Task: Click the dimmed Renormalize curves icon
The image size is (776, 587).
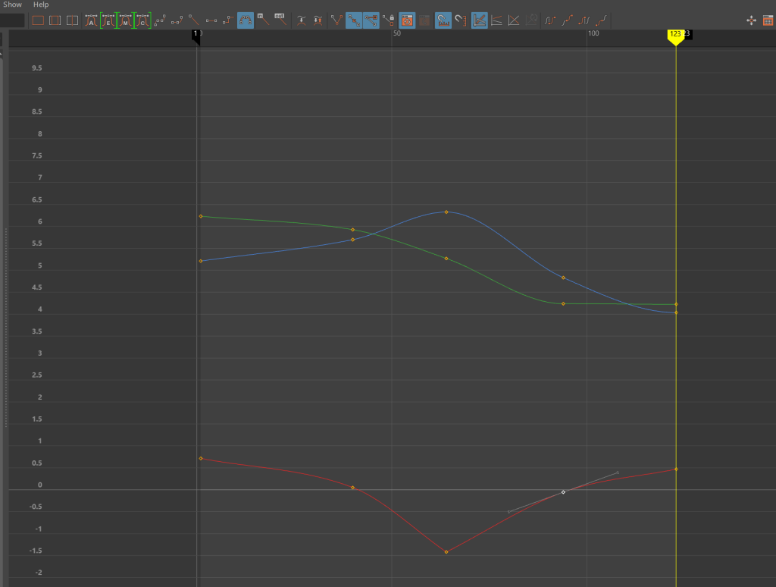Action: (x=531, y=20)
